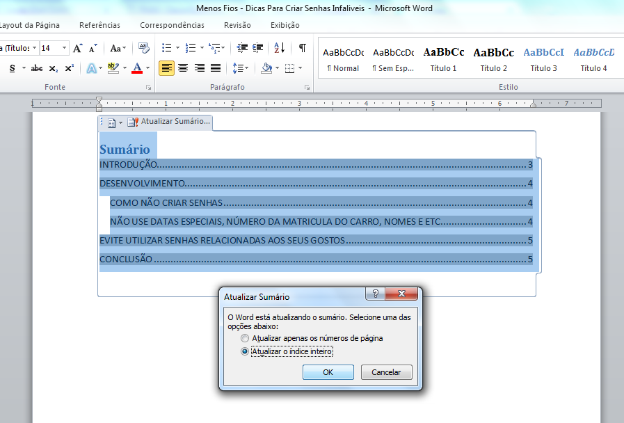
Task: Select the strikethrough formatting icon
Action: click(x=37, y=68)
